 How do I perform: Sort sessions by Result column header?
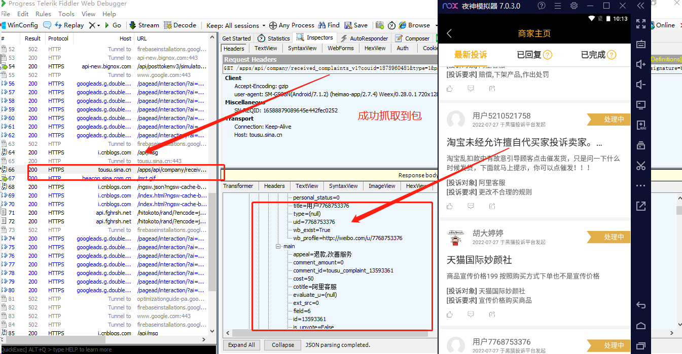coord(32,38)
